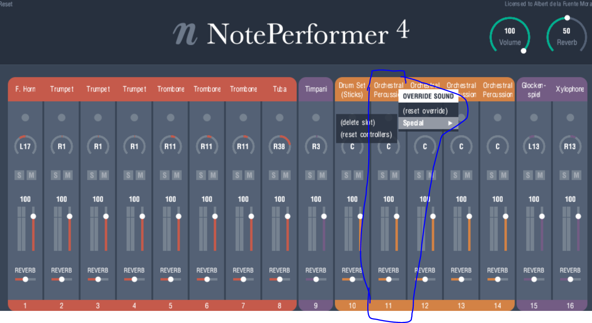The height and width of the screenshot is (323, 592).
Task: Click the activity LED on the Xylophone channel
Action: [x=570, y=118]
